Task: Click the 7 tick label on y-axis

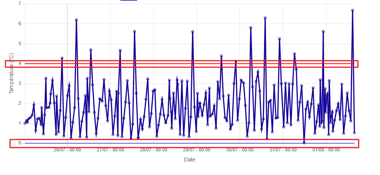Action: pos(20,3)
